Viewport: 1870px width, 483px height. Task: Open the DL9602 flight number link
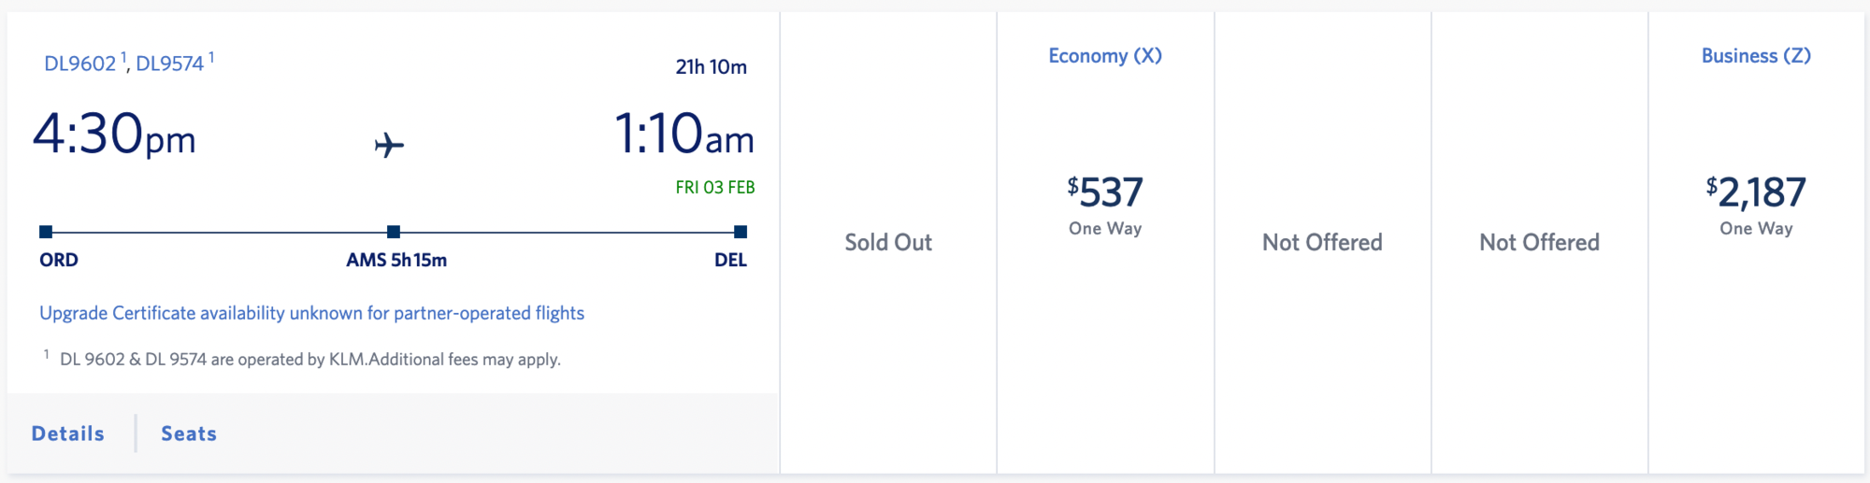[80, 64]
